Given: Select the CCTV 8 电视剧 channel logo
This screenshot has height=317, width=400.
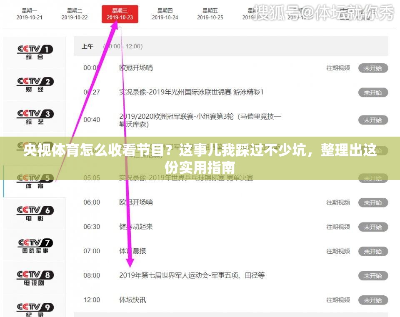Looking at the screenshot, I should click(x=35, y=278).
